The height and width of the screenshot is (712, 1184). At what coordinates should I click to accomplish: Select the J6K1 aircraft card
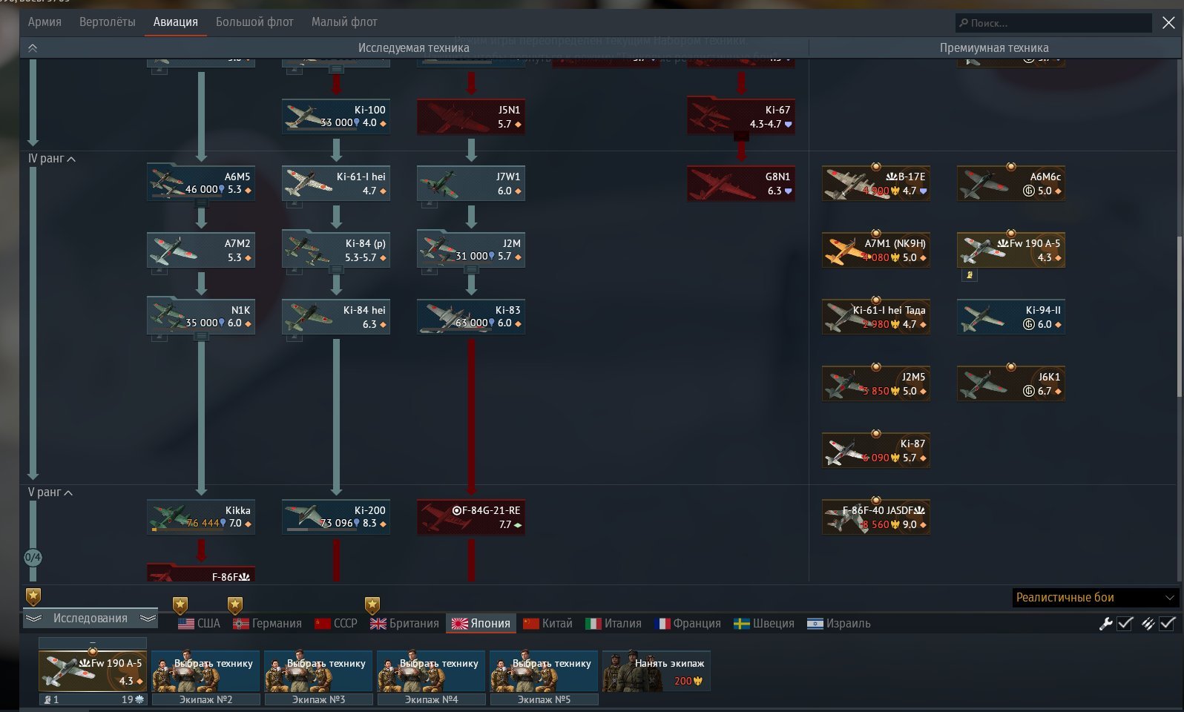click(1011, 383)
